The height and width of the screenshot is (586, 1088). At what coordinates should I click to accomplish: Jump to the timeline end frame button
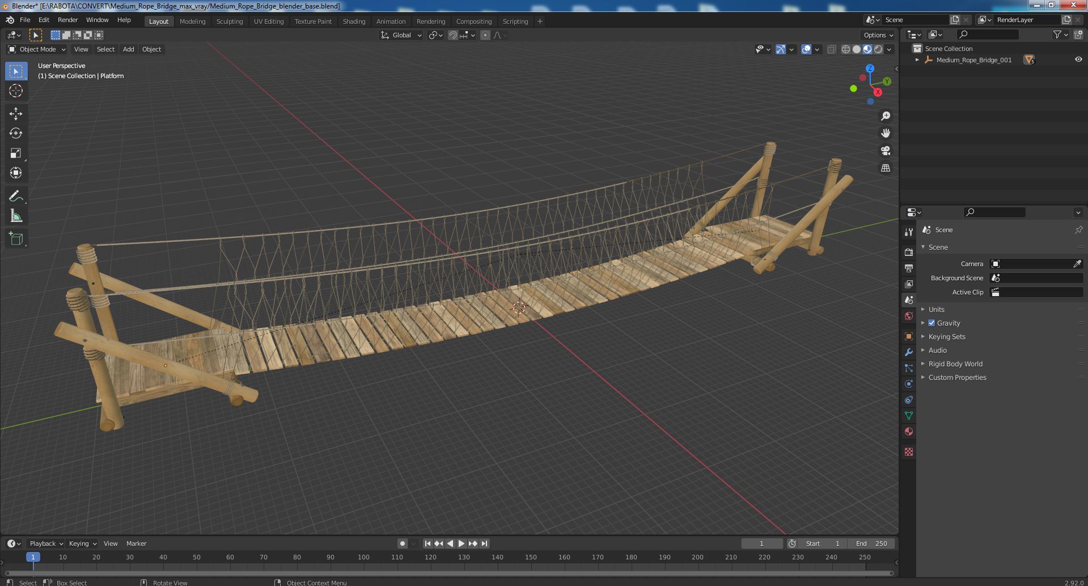484,544
